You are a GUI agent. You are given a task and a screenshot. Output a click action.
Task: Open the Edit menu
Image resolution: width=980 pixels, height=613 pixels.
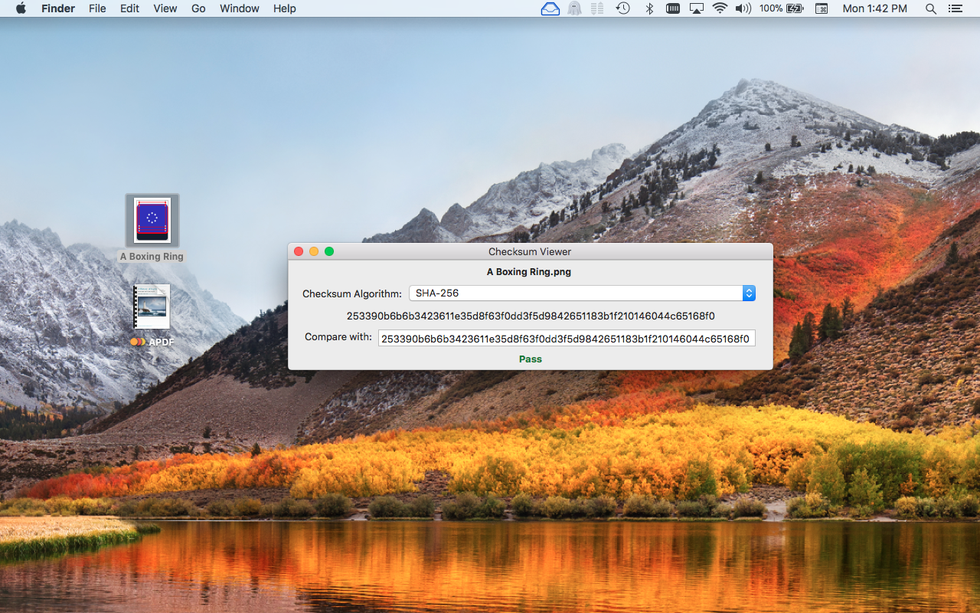(x=129, y=8)
